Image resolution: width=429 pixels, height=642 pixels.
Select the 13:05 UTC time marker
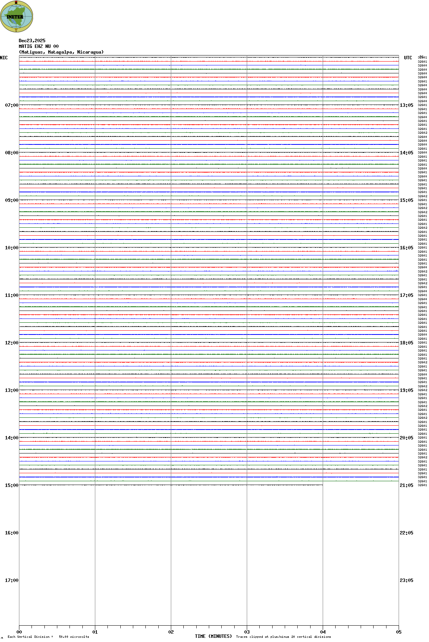[x=406, y=105]
